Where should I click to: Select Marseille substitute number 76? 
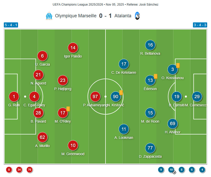point(29,170)
